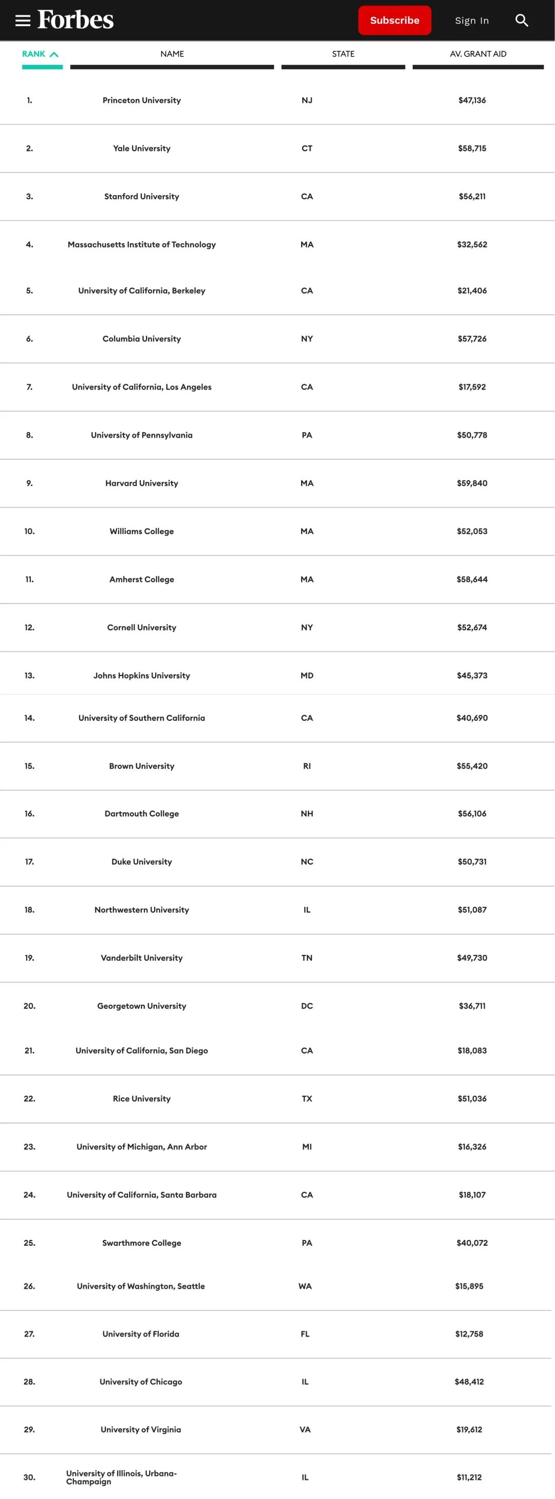This screenshot has width=555, height=1499.
Task: Open Stanford University listing
Action: tap(141, 197)
